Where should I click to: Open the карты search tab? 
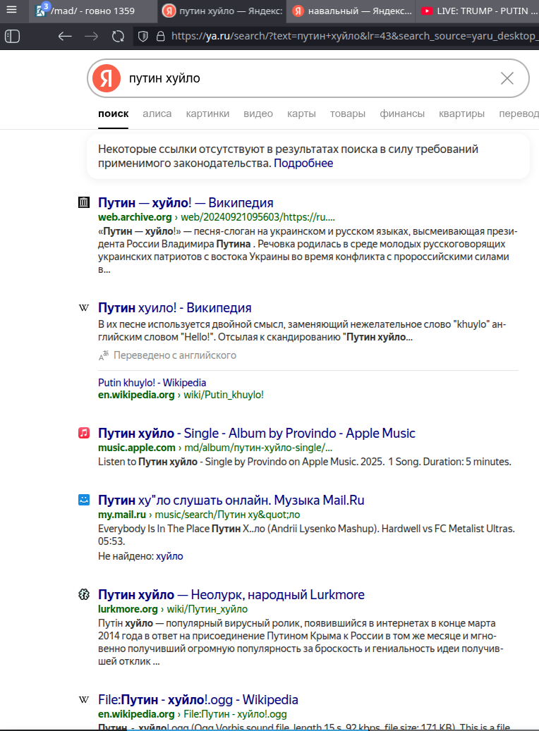(301, 113)
